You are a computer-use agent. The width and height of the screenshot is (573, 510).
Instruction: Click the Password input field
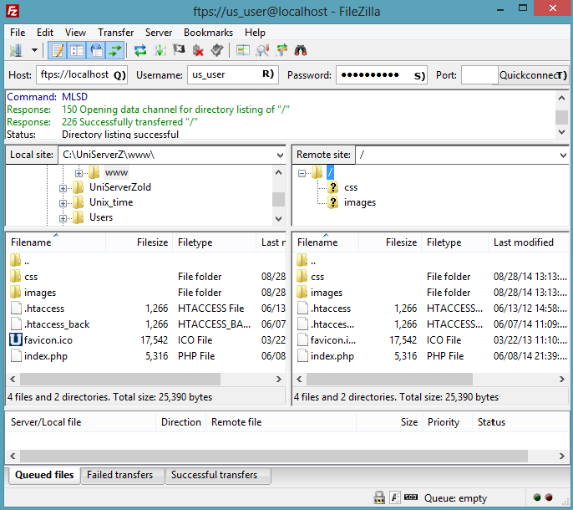(382, 75)
